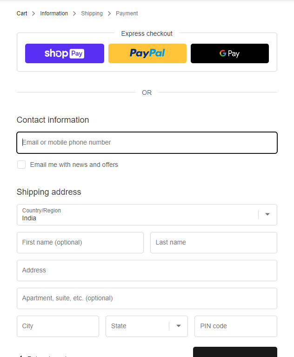Click the First name (optional) field
The image size is (294, 357).
click(x=80, y=243)
